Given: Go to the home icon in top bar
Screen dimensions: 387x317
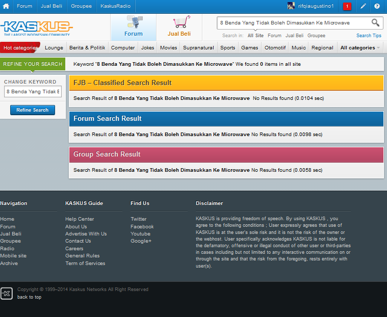Looking at the screenshot, I should tap(6, 6).
